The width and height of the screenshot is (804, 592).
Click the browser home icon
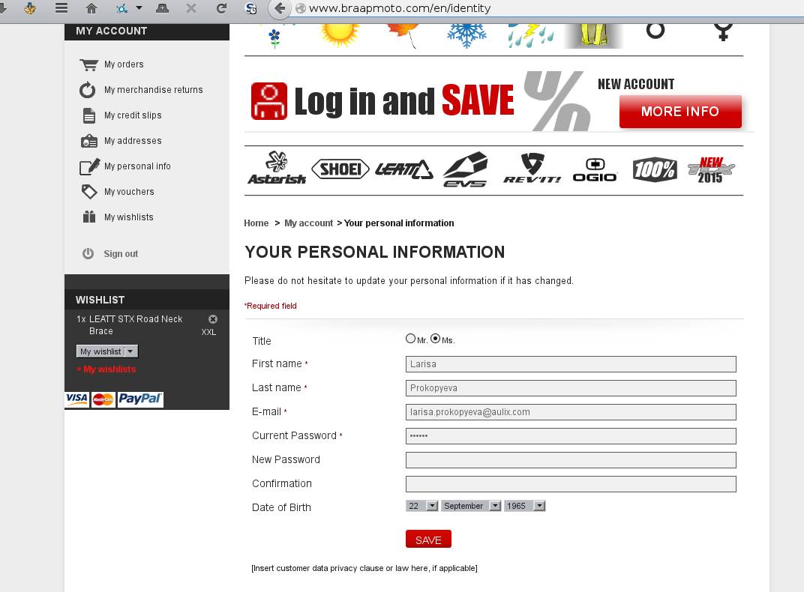(91, 8)
